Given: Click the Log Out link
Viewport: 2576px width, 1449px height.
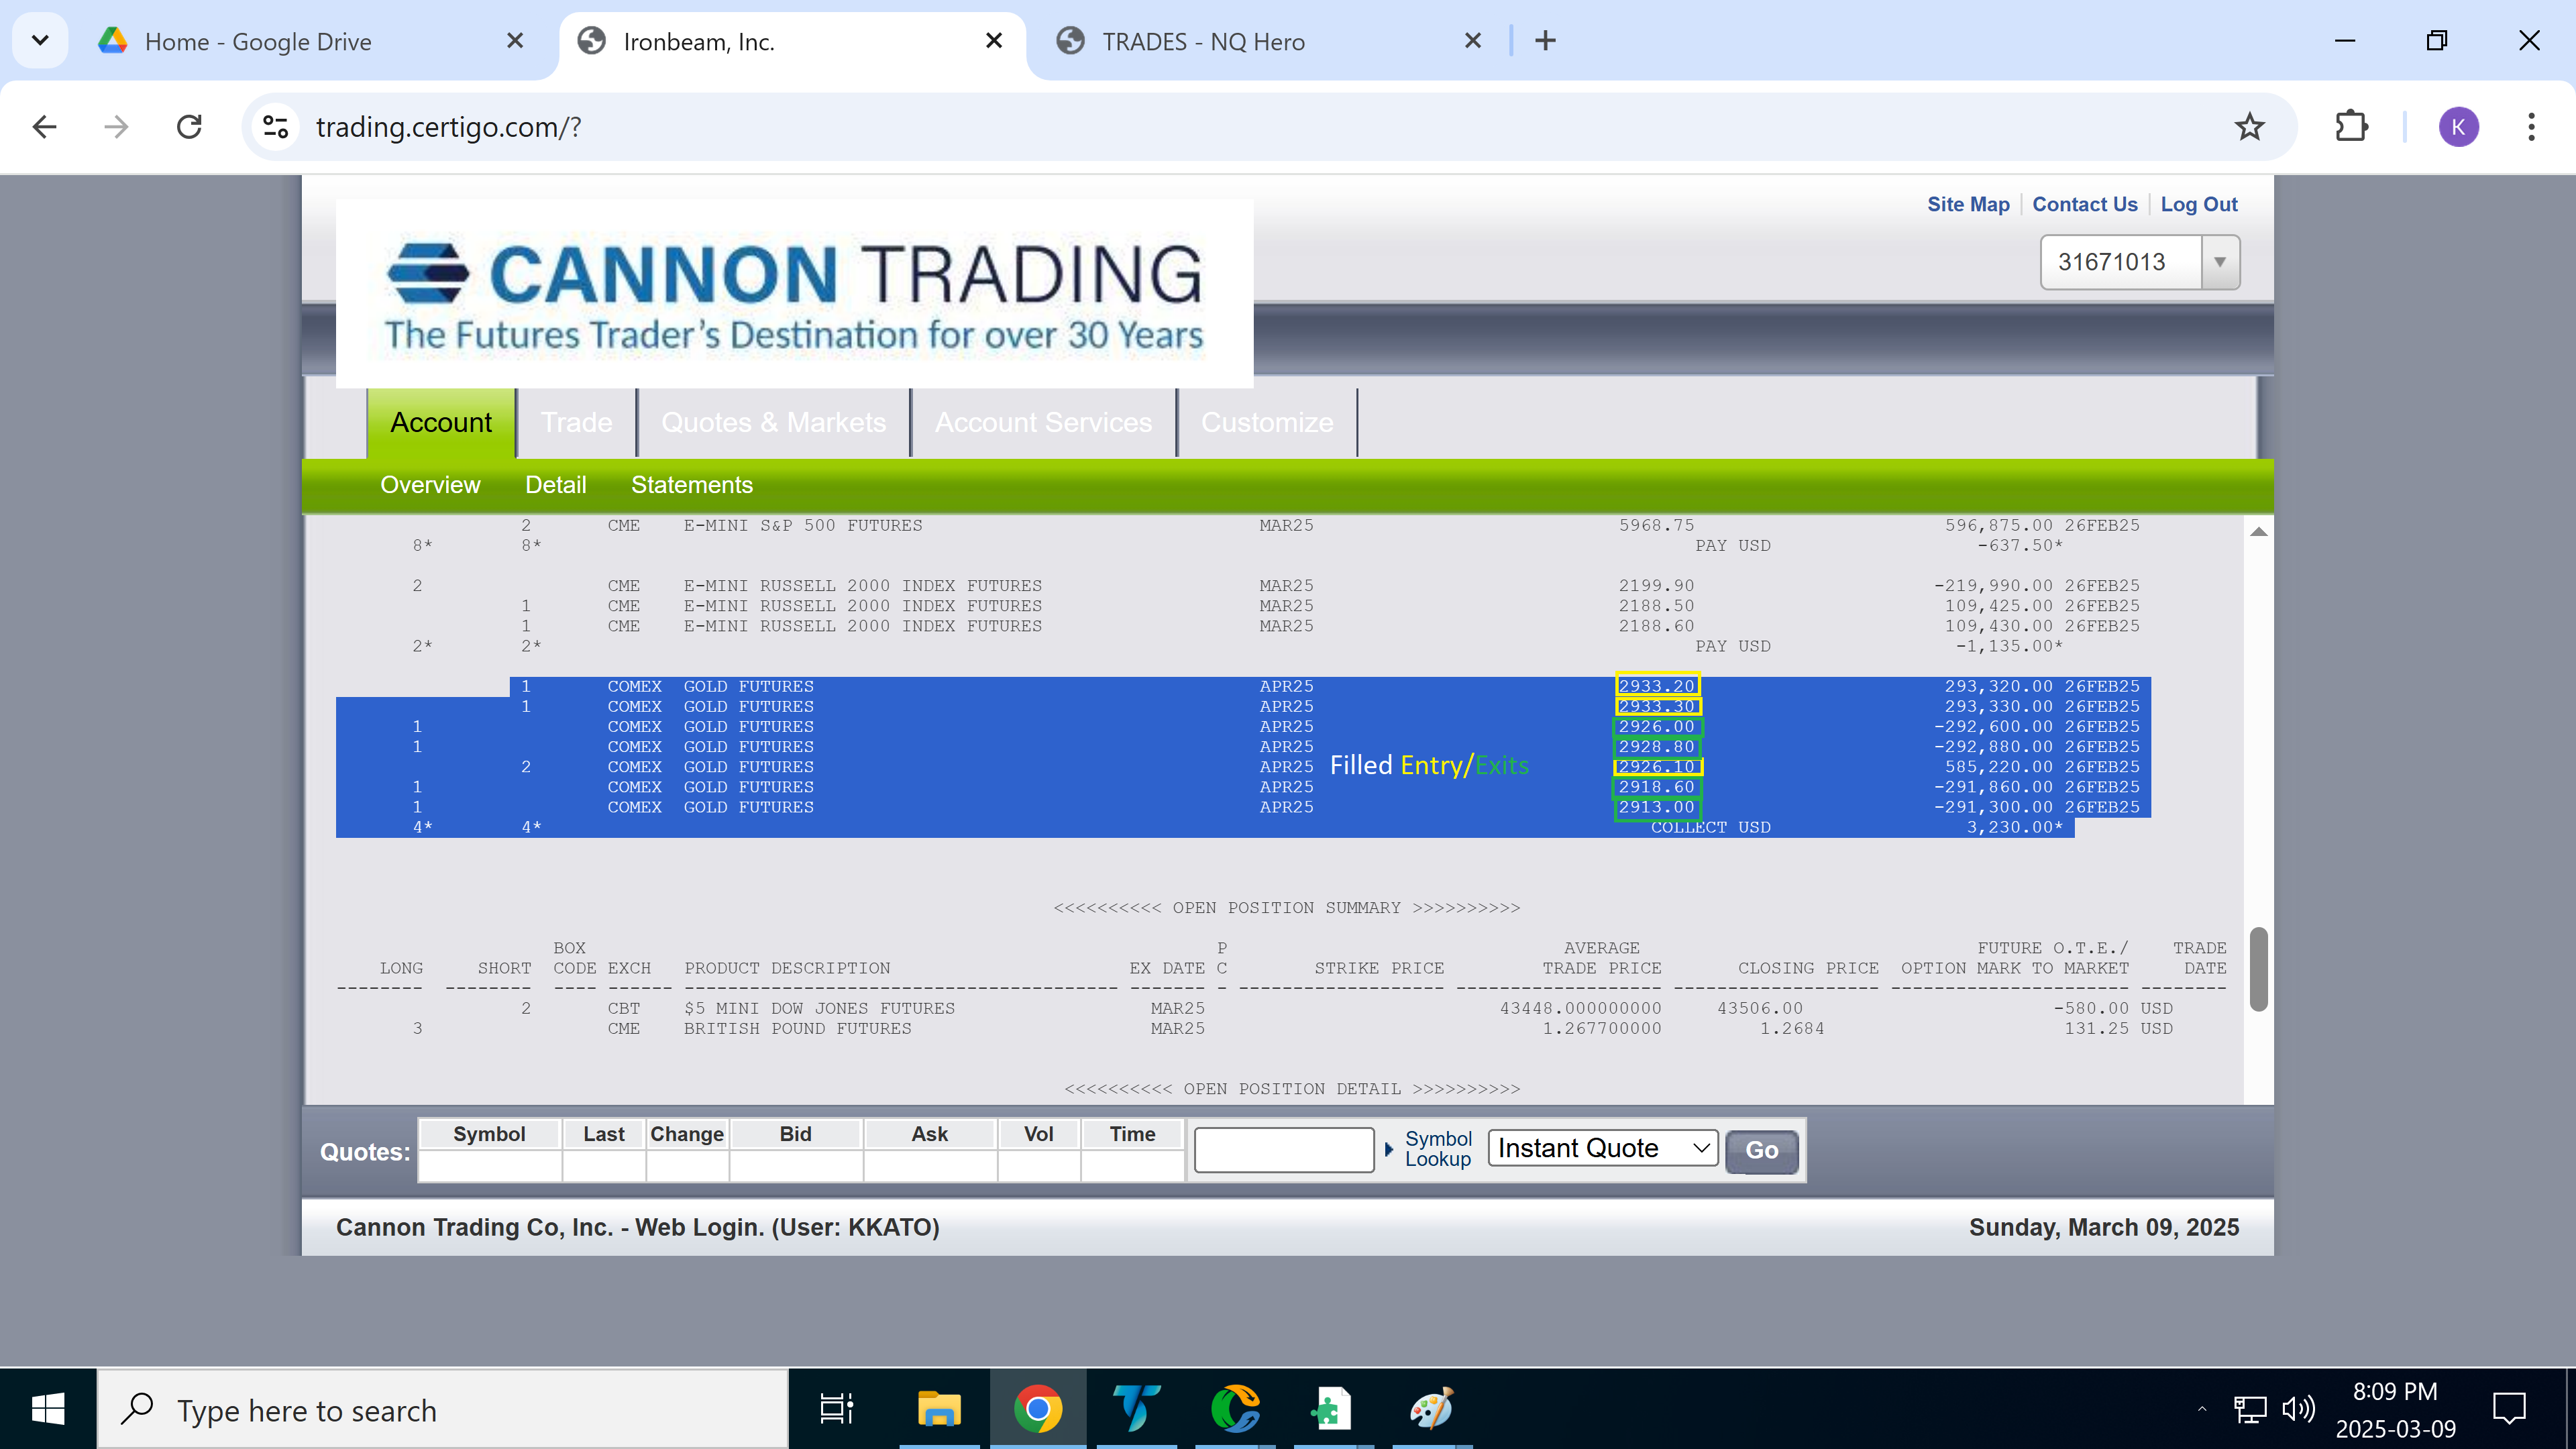Looking at the screenshot, I should [2198, 204].
